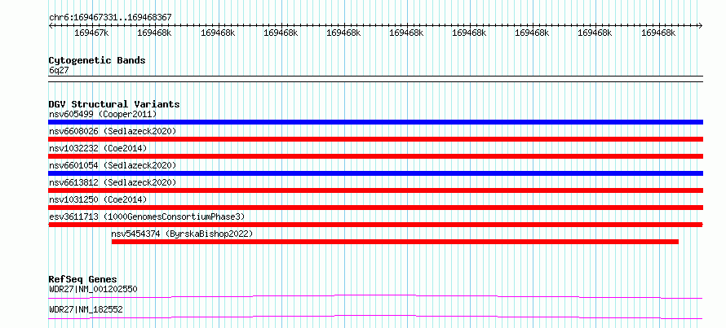Click the left arrow end of ruler
The height and width of the screenshot is (328, 726).
pos(51,25)
